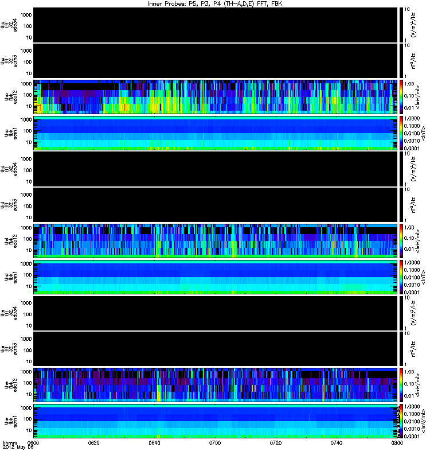Click the empty tha fff edc34 top panel

(216, 25)
